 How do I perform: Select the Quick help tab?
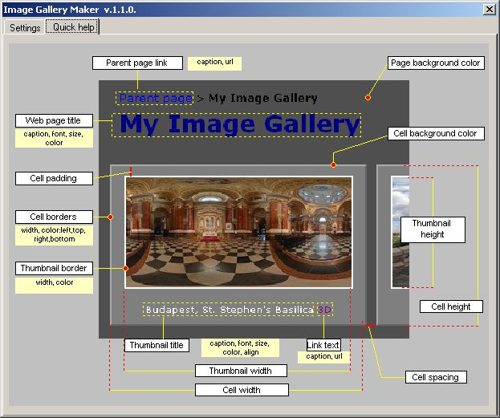click(73, 27)
